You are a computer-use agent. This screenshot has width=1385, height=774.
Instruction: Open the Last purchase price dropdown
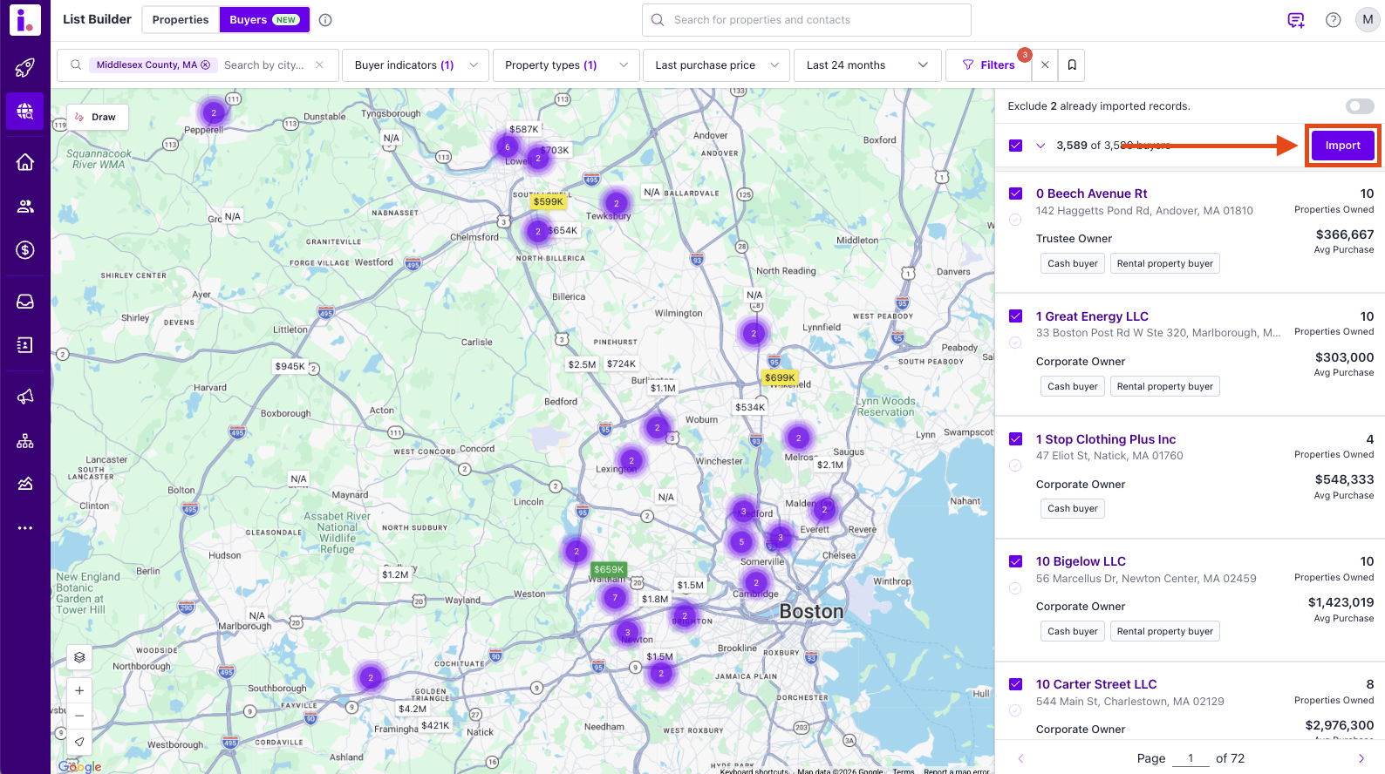[x=716, y=65]
